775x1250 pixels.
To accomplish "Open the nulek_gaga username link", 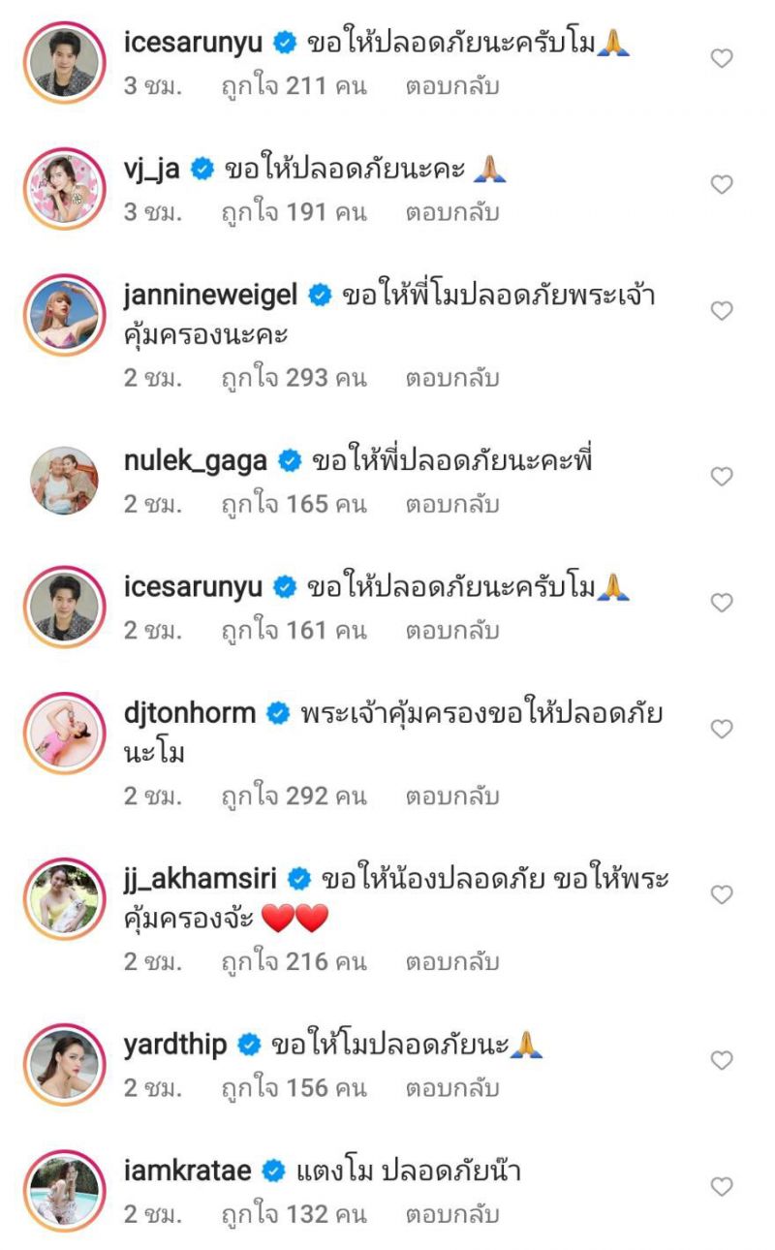I will point(195,462).
